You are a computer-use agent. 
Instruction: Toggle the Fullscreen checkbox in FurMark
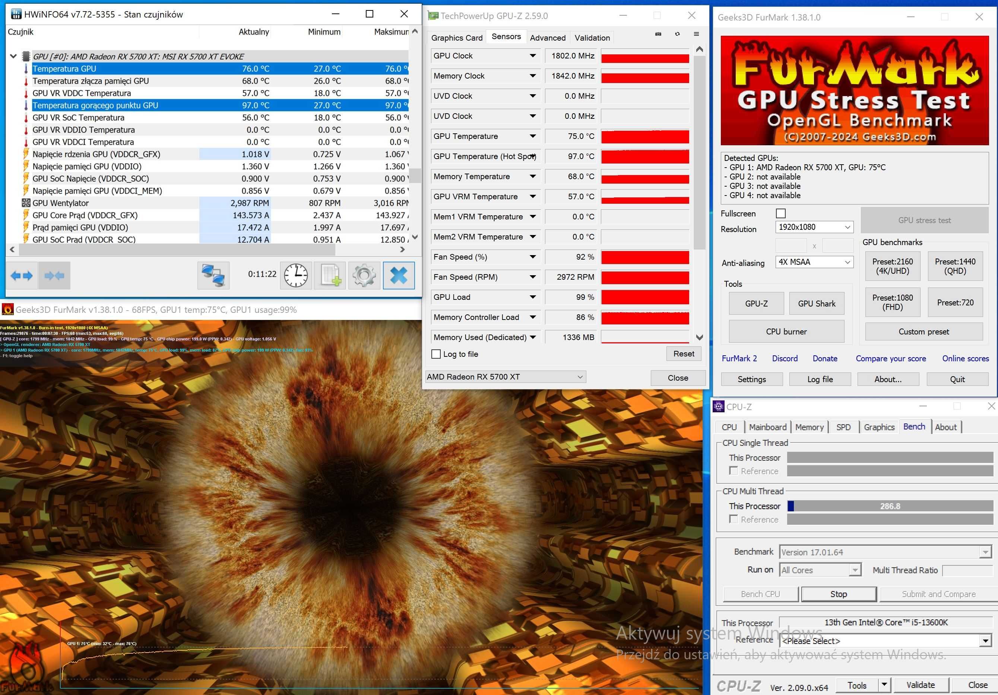coord(781,213)
